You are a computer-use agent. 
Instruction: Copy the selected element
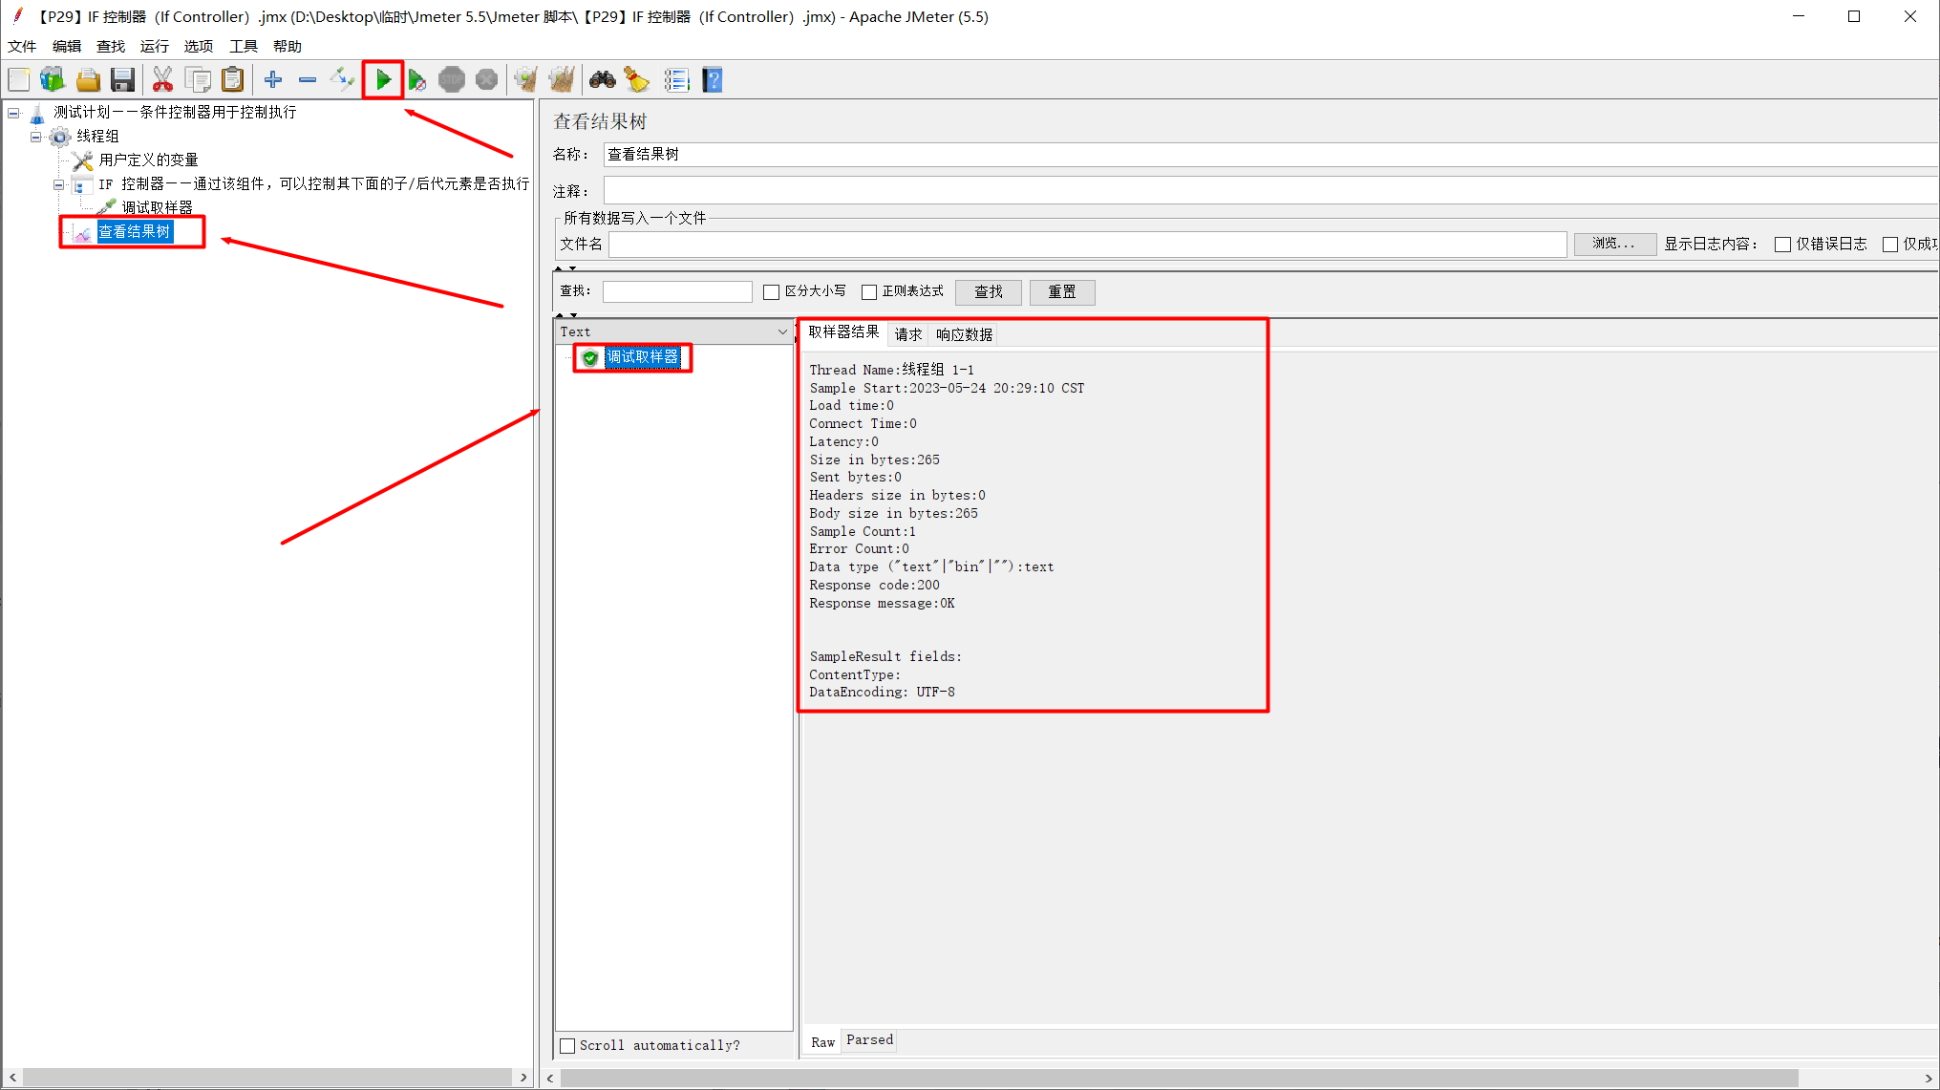(198, 80)
